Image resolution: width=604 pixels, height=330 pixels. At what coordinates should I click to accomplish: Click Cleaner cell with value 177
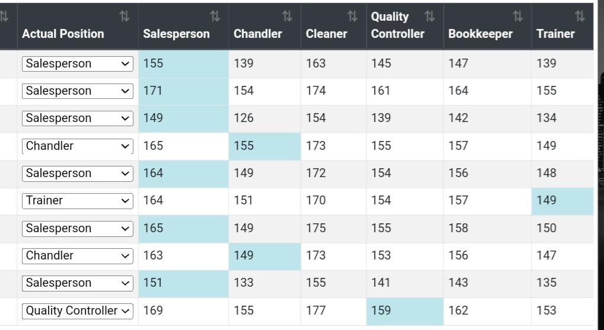tap(333, 311)
